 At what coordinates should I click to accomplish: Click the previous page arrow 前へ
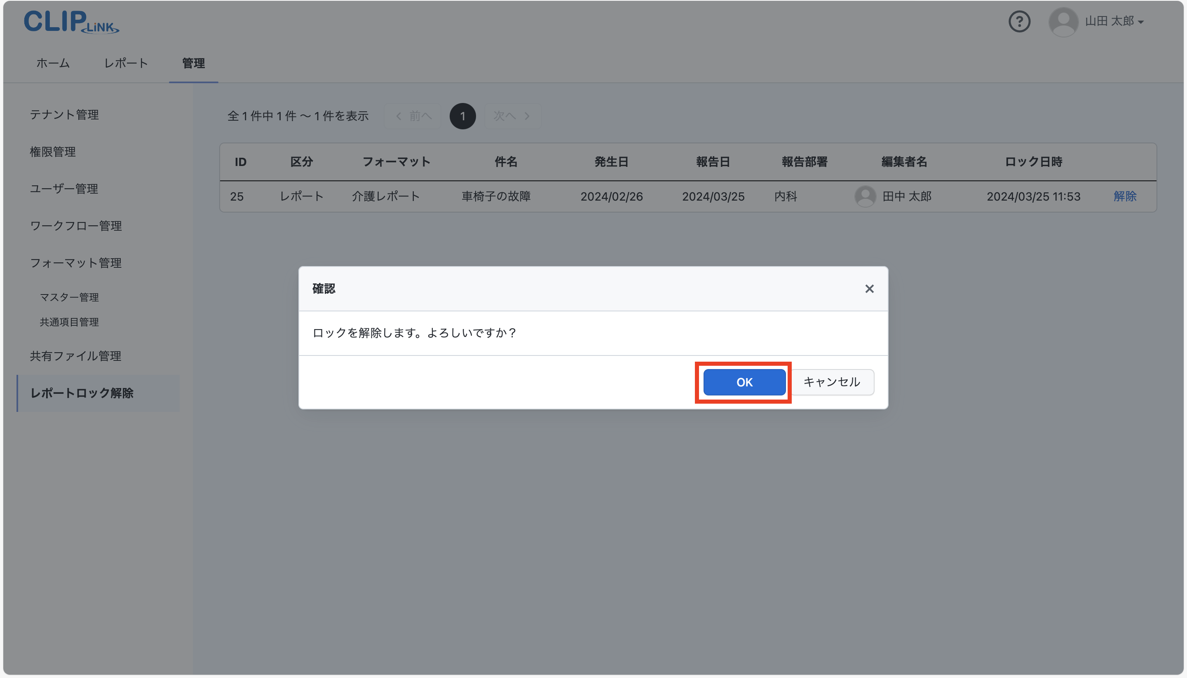[412, 116]
